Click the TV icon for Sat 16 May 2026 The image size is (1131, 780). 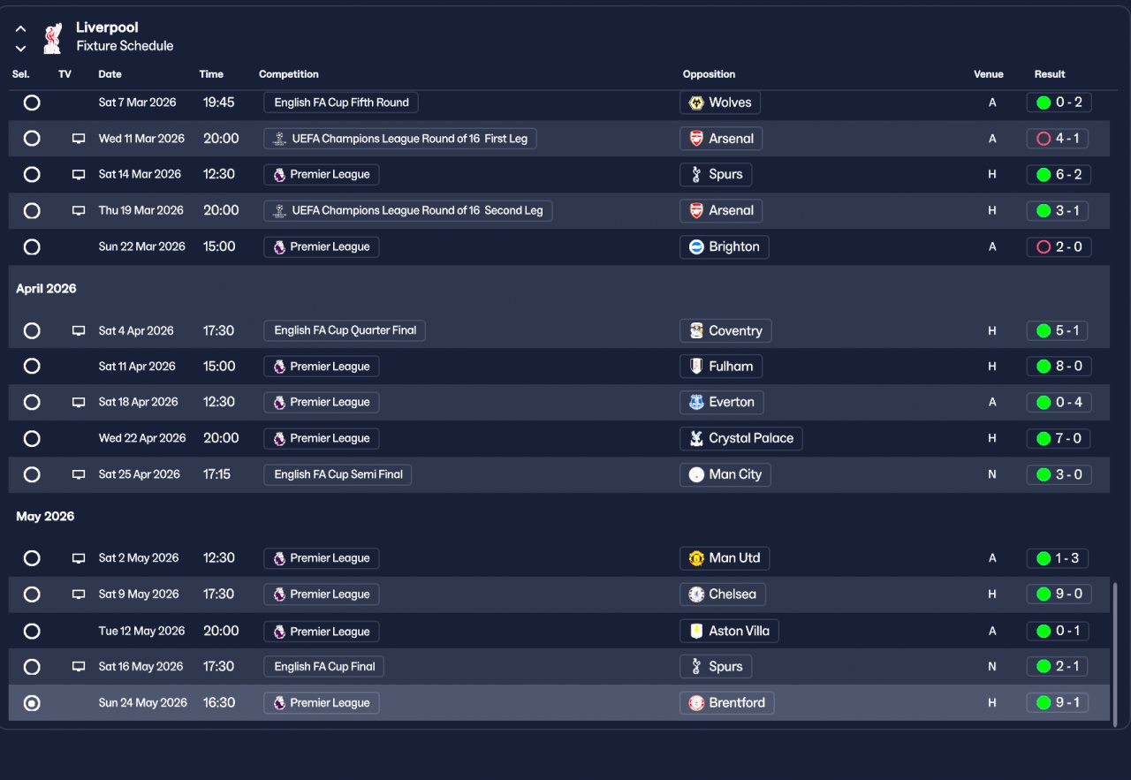tap(79, 668)
